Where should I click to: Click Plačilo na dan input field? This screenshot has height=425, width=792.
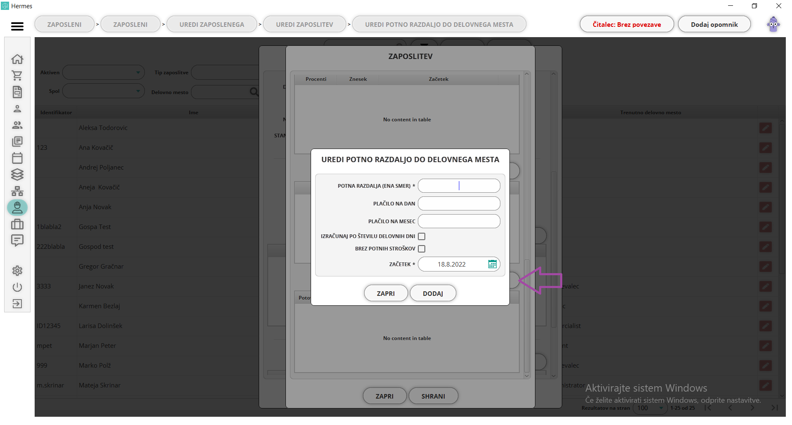pyautogui.click(x=459, y=203)
